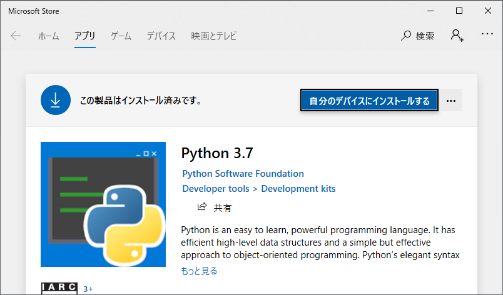
Task: Go back with the back arrow
Action: (x=16, y=36)
